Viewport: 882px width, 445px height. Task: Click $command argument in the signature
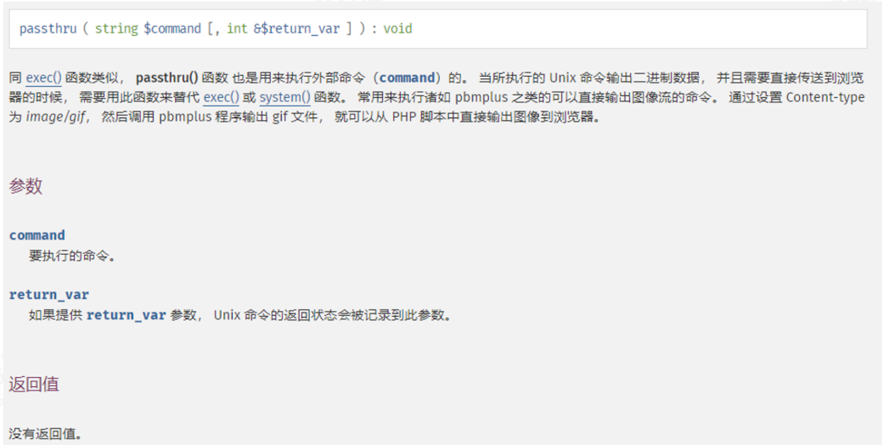coord(172,29)
